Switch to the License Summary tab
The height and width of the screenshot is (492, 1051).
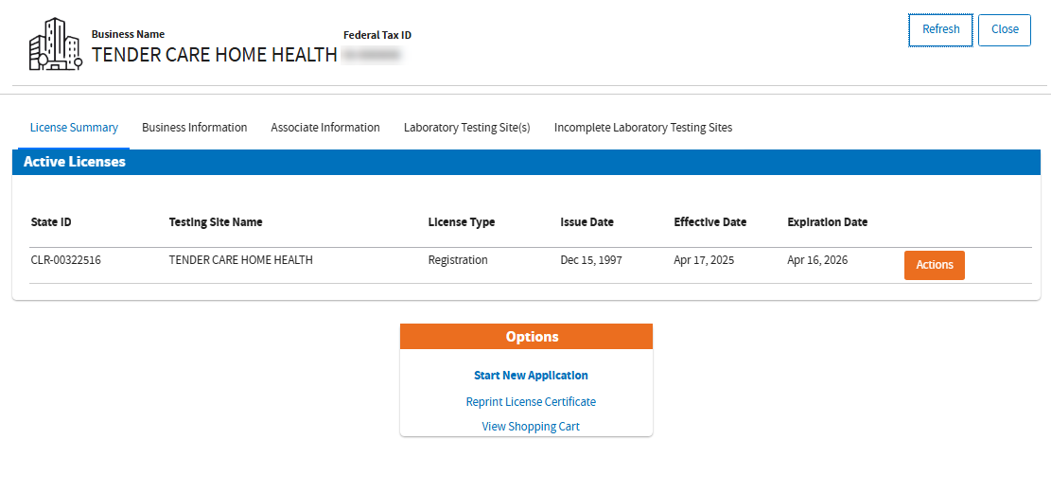(x=74, y=128)
